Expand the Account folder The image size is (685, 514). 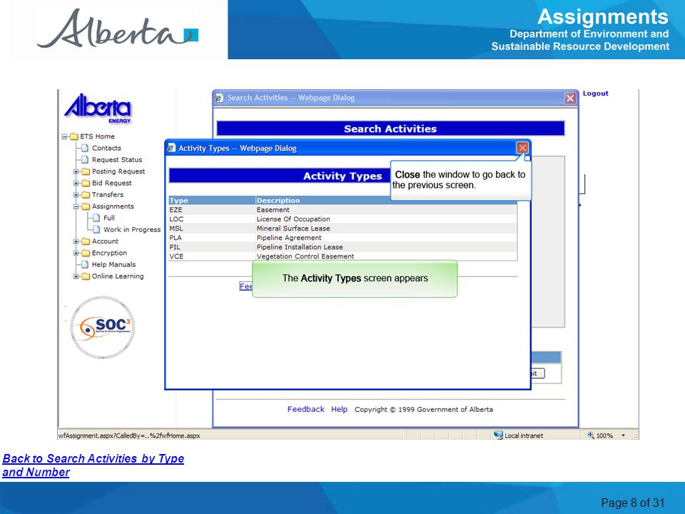76,241
